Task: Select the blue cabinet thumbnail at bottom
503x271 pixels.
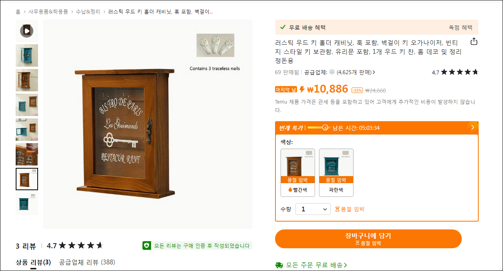Action: [27, 204]
